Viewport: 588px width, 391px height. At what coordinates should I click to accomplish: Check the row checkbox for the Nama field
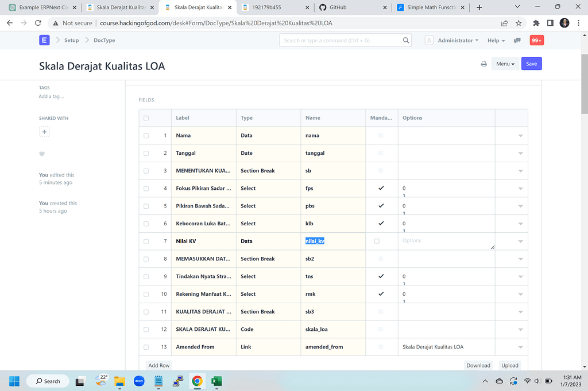[146, 135]
